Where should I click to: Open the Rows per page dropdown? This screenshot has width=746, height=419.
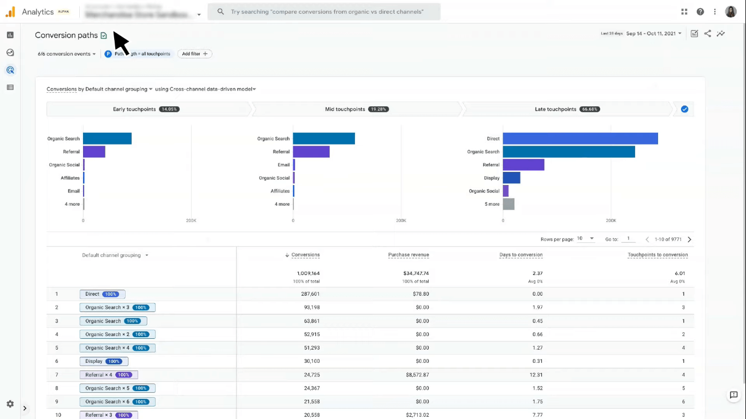585,238
